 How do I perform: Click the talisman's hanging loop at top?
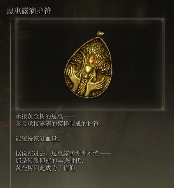[x=101, y=34]
